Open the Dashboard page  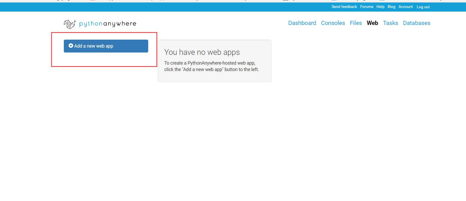[302, 23]
